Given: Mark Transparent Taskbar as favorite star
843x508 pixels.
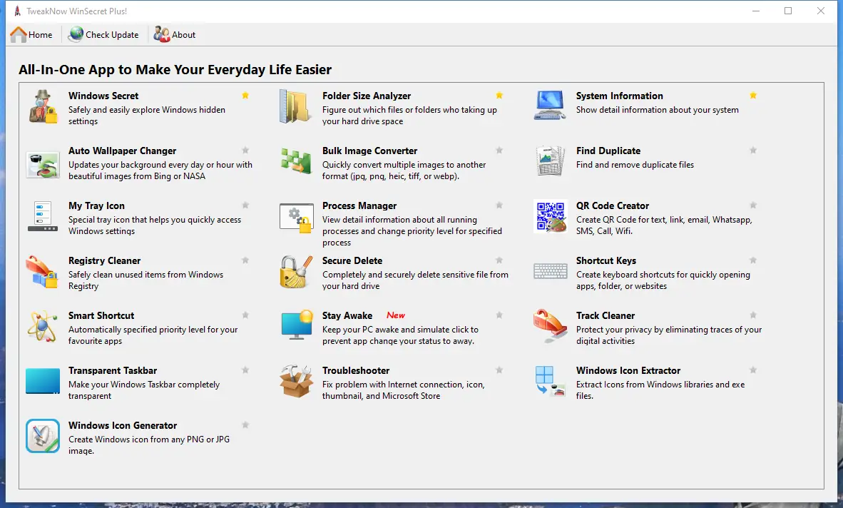Looking at the screenshot, I should pyautogui.click(x=245, y=370).
